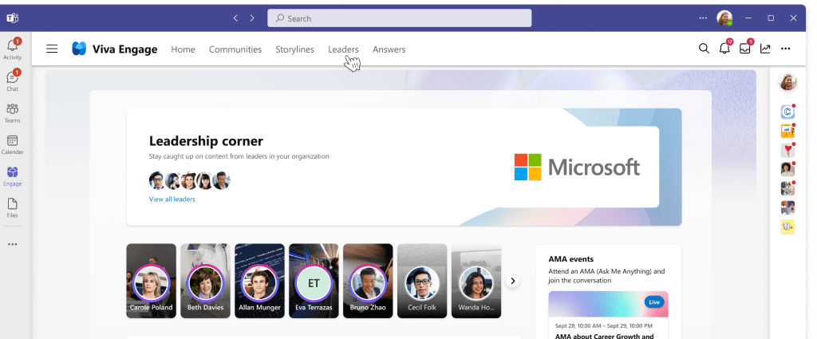Switch to the Answers tab

pos(389,49)
